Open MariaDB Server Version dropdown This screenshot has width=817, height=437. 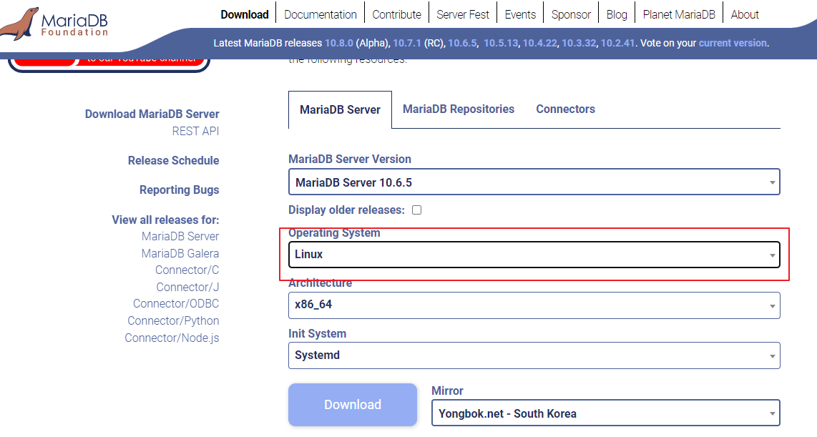[x=534, y=182]
